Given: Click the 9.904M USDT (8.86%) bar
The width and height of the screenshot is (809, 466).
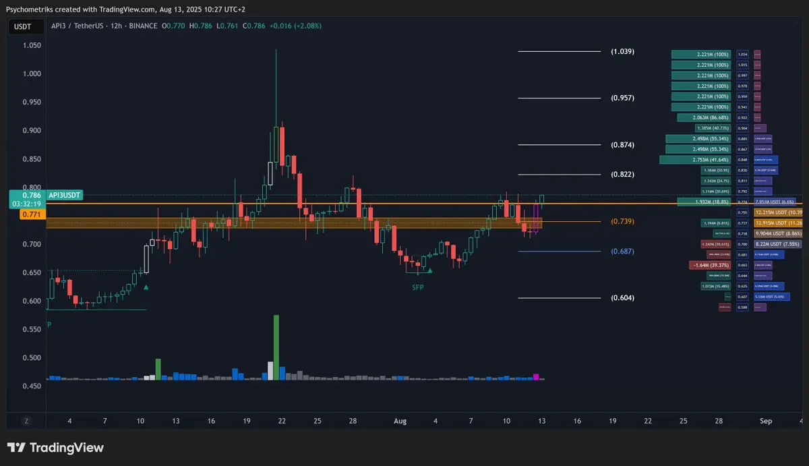Looking at the screenshot, I should click(x=779, y=233).
